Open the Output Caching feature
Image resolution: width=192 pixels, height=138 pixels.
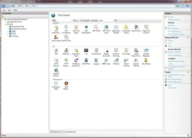coord(126,62)
